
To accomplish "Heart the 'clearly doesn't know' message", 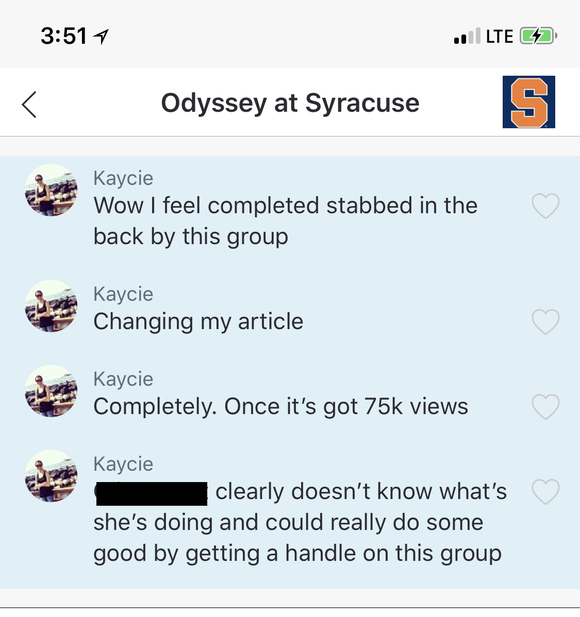I will (545, 492).
